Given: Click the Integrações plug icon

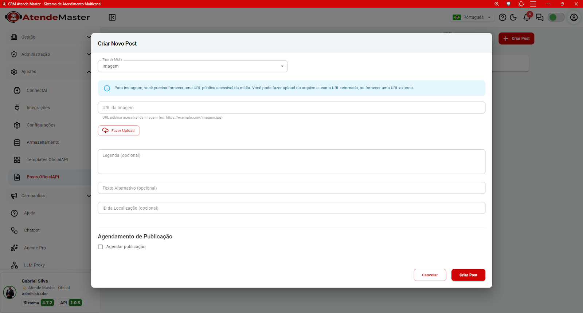Looking at the screenshot, I should (x=17, y=108).
